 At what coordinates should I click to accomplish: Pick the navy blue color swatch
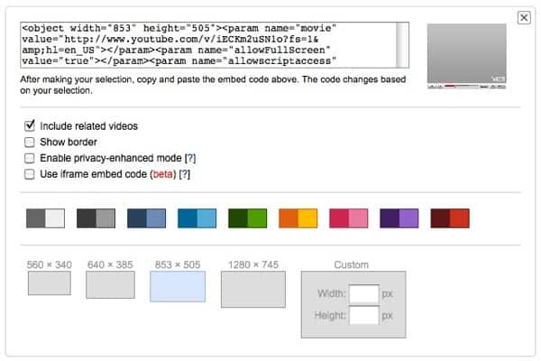coord(146,218)
